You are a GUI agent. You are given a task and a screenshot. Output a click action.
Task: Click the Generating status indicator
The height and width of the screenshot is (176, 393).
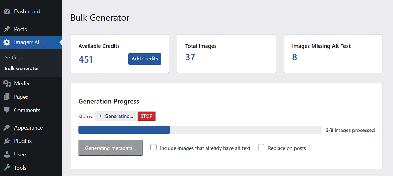(115, 116)
